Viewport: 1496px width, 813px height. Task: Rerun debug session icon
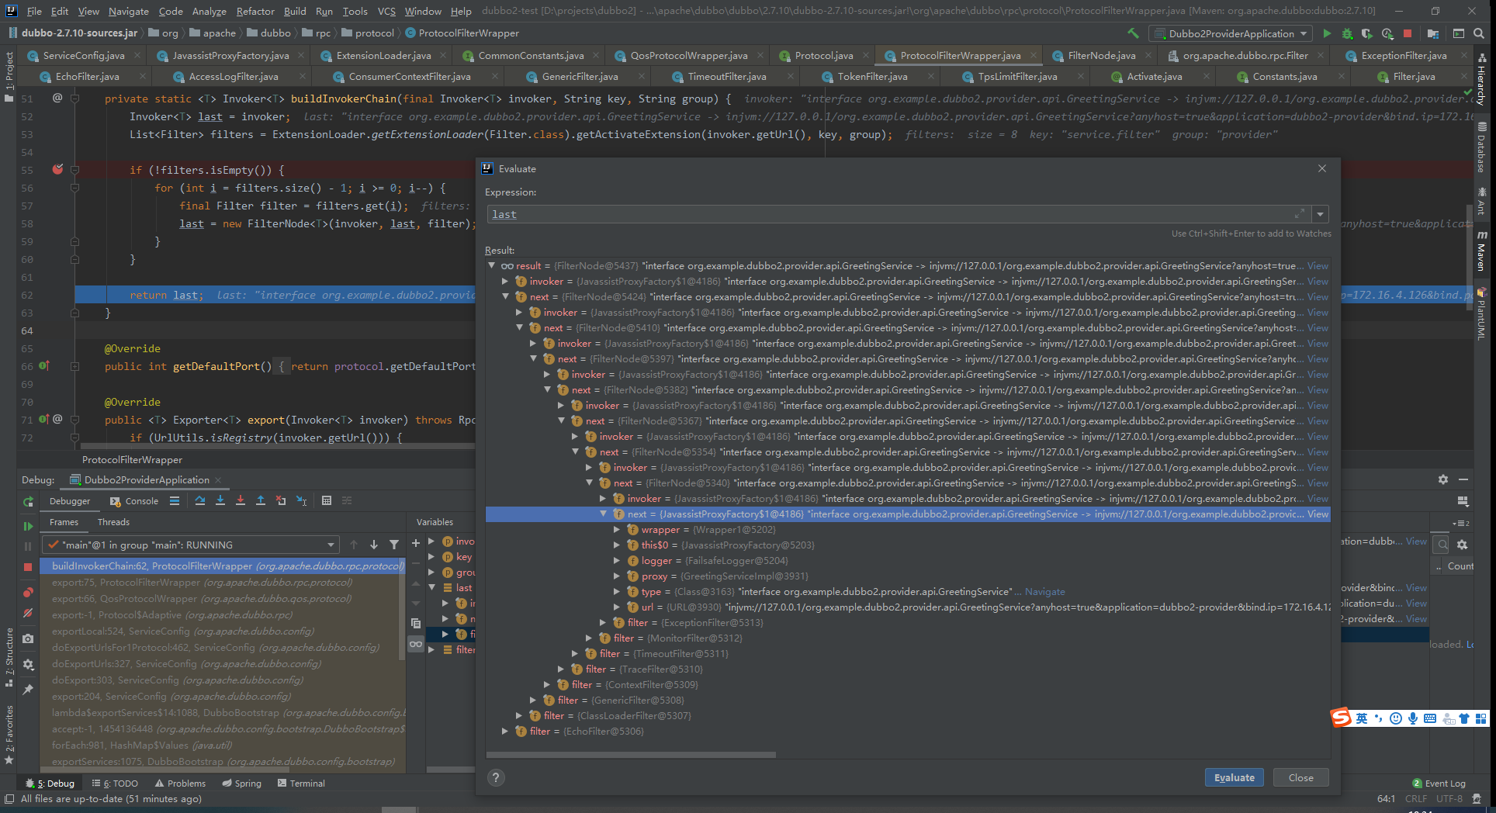click(x=28, y=501)
